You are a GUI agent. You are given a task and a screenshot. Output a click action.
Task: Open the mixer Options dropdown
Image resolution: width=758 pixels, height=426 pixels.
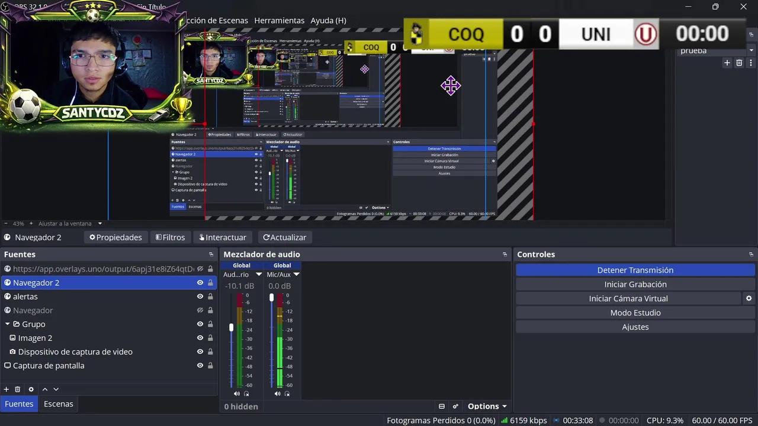tap(487, 406)
